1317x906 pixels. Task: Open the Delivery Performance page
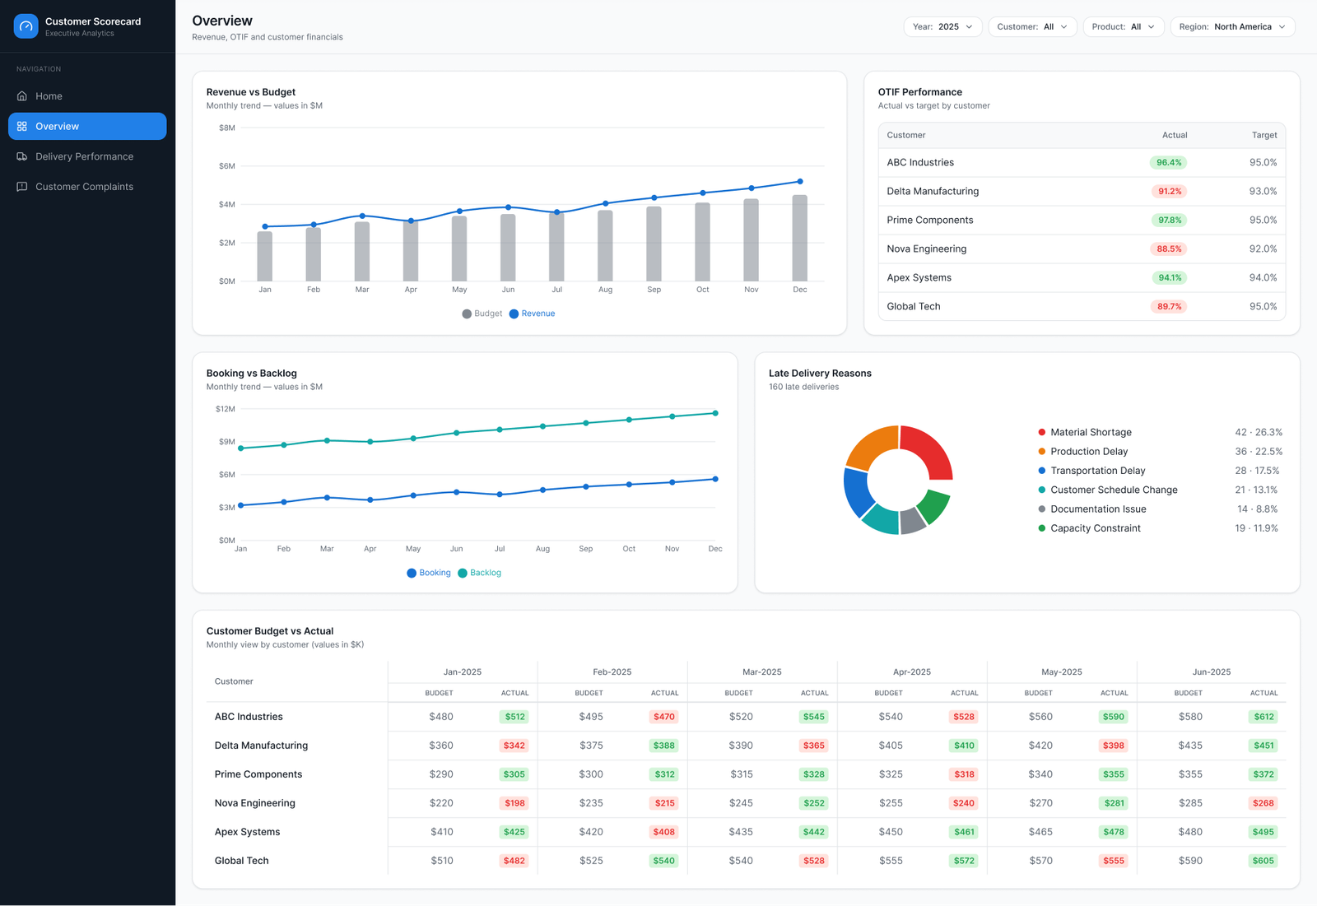pyautogui.click(x=87, y=156)
